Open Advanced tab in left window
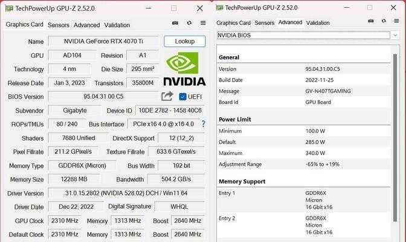 click(x=87, y=25)
